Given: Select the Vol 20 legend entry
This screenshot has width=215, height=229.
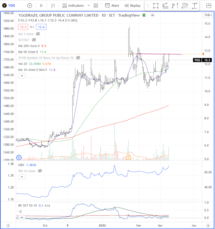Looking at the screenshot, I should point(22,64).
